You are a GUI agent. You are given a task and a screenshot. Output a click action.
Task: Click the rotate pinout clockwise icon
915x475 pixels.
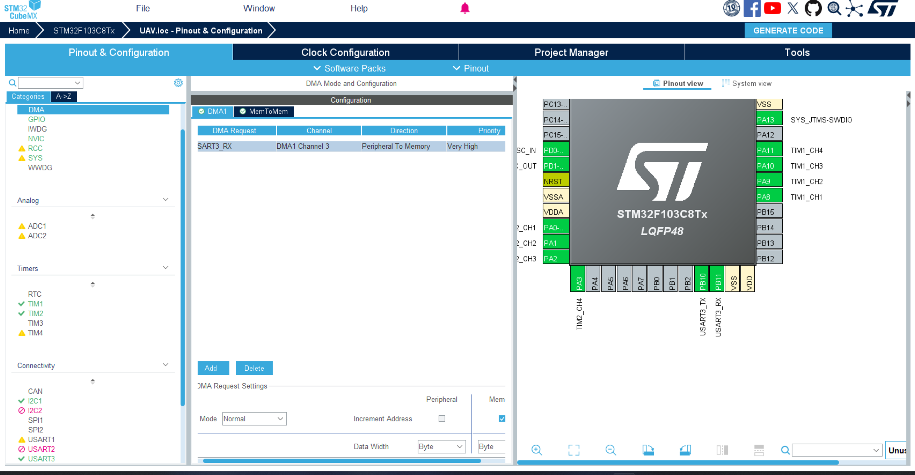tap(648, 450)
